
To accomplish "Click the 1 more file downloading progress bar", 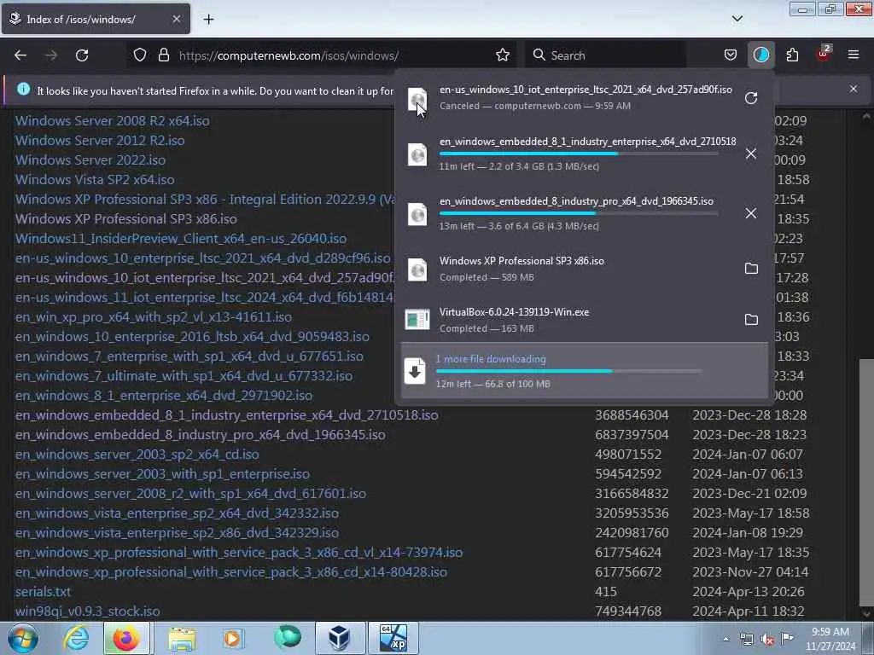I will click(x=568, y=371).
